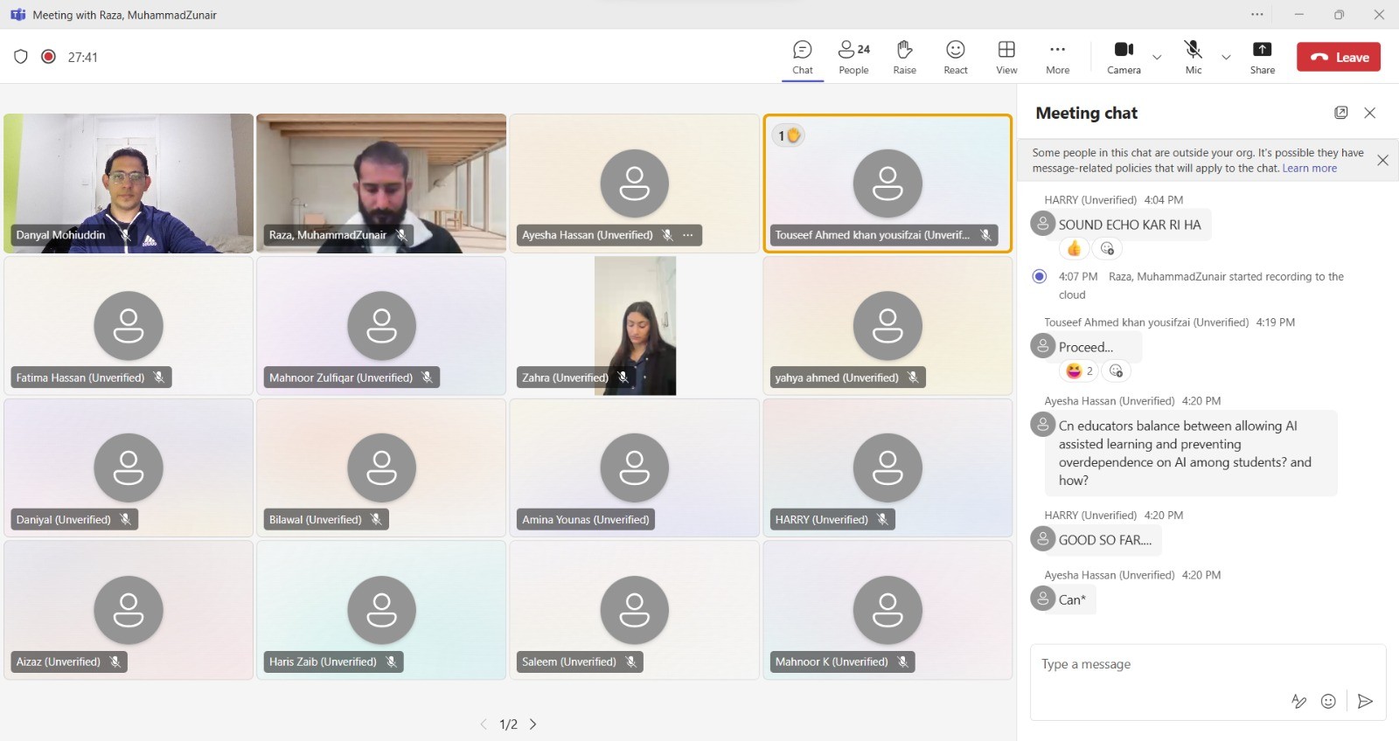The image size is (1399, 741).
Task: Expand the Mic options dropdown arrow
Action: (x=1226, y=58)
